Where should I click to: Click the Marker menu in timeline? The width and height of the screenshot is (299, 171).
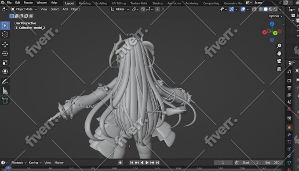coord(59,163)
